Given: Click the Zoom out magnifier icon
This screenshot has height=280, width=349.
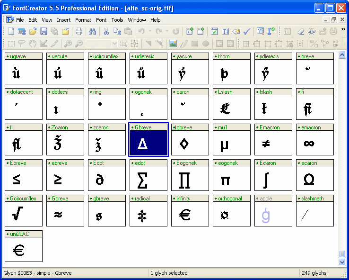Looking at the screenshot, I should point(79,44).
